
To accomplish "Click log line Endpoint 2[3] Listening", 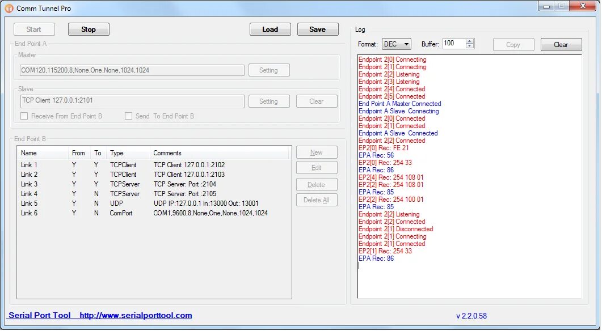I will pos(389,81).
